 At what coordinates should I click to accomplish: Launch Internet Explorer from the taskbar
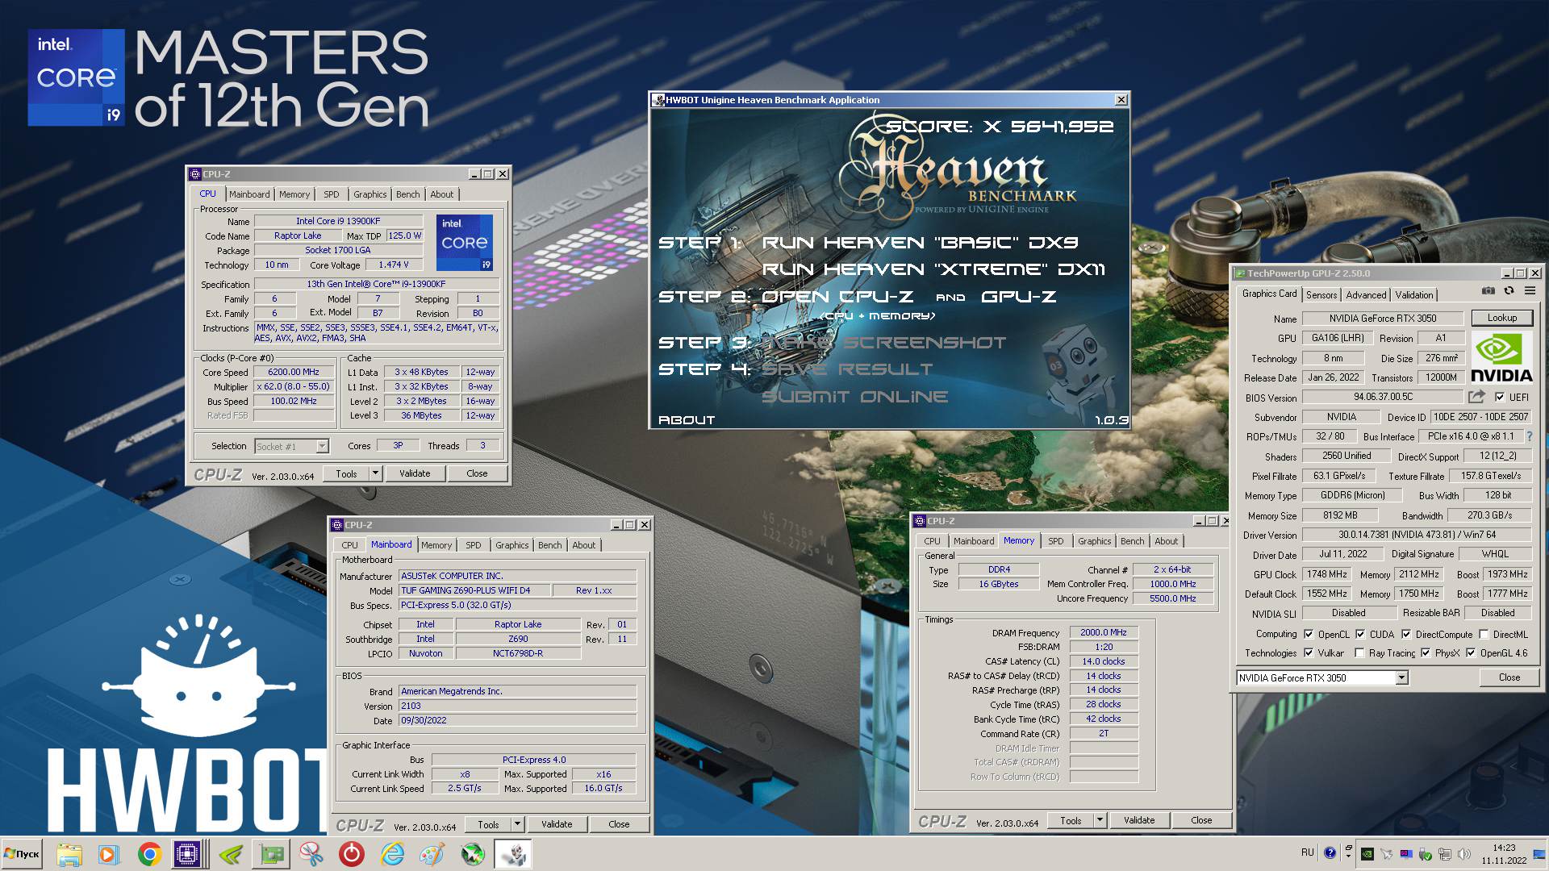[x=392, y=854]
